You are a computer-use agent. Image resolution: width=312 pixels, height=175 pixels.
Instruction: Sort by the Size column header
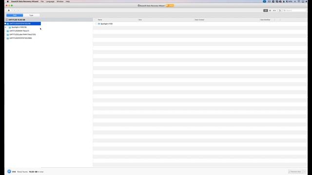140,20
